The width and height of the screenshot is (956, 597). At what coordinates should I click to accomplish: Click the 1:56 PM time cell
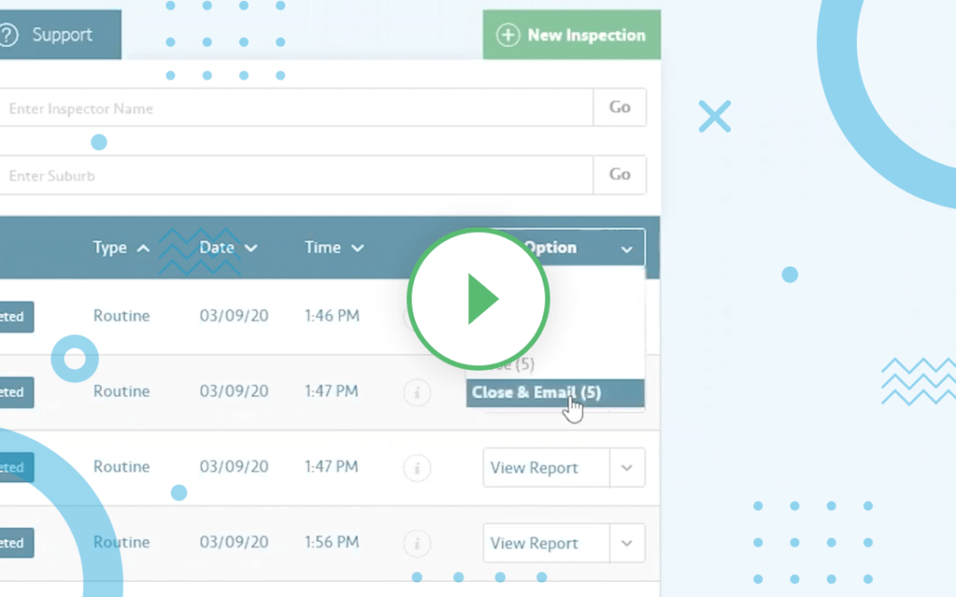[x=332, y=542]
